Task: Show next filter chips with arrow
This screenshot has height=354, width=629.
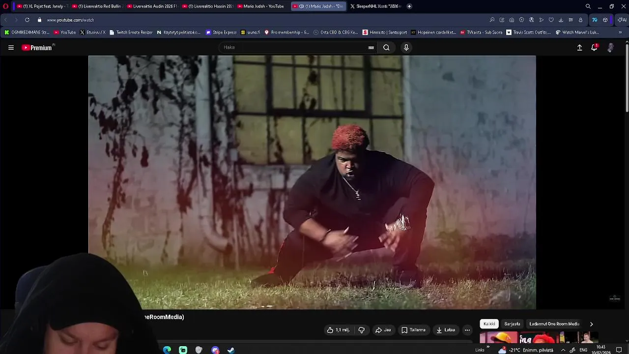Action: point(591,324)
